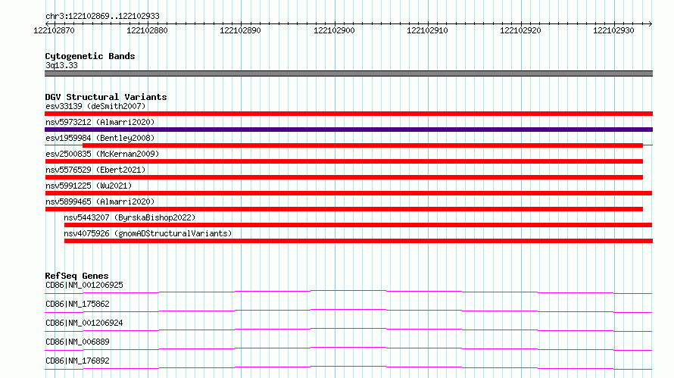This screenshot has width=674, height=378.
Task: Open transcript CD86|NM_006889 label
Action: (77, 342)
